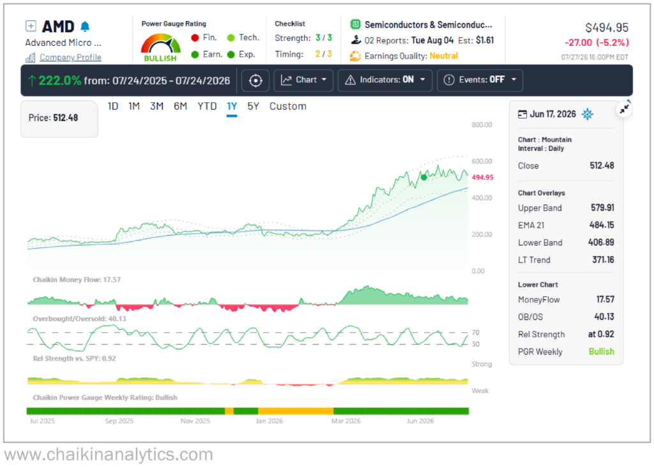The image size is (654, 468).
Task: Click Chaikin Power Gauge Weekly Rating: Bullish label
Action: tap(105, 398)
